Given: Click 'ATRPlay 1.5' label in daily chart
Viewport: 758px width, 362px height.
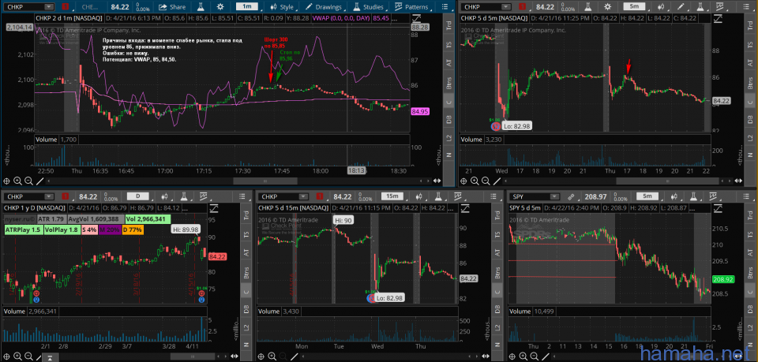Looking at the screenshot, I should (22, 230).
